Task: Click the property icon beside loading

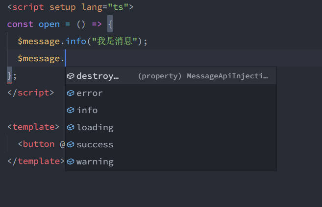Action: [71, 127]
